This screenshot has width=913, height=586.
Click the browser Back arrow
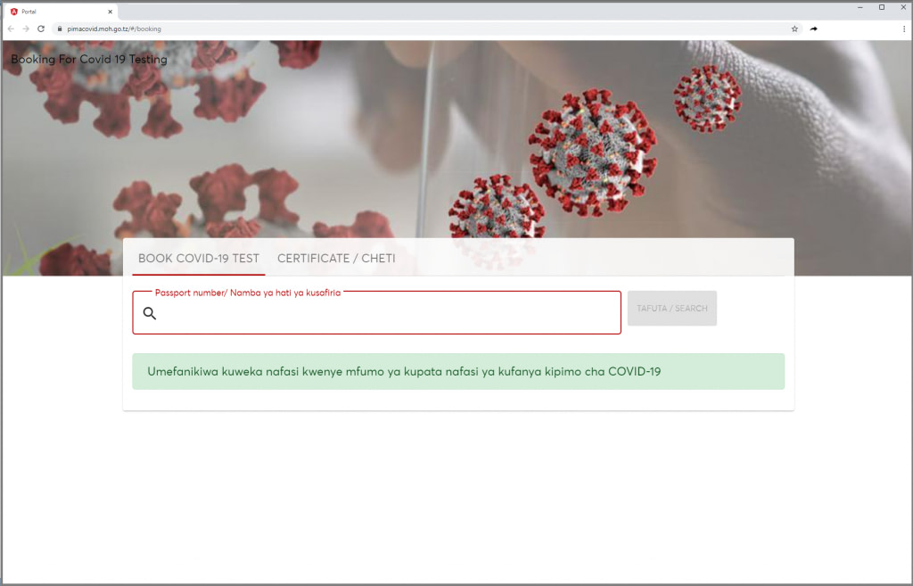point(11,29)
